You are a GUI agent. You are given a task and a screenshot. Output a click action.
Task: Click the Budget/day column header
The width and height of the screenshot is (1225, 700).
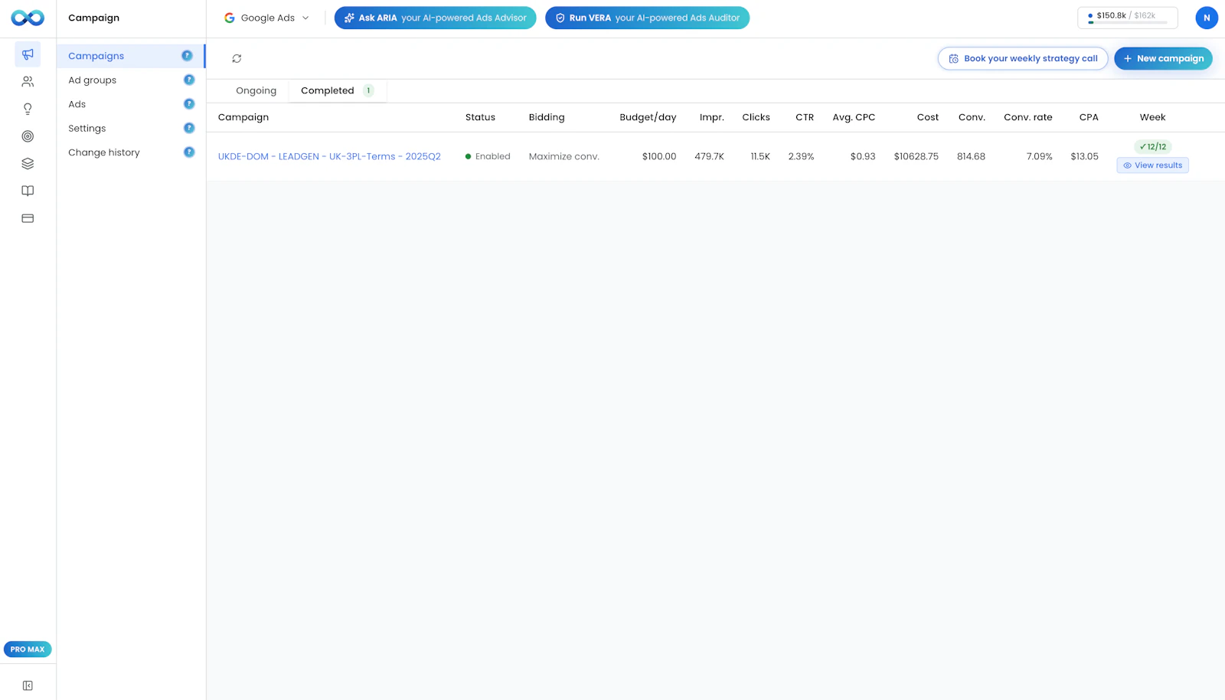tap(648, 117)
